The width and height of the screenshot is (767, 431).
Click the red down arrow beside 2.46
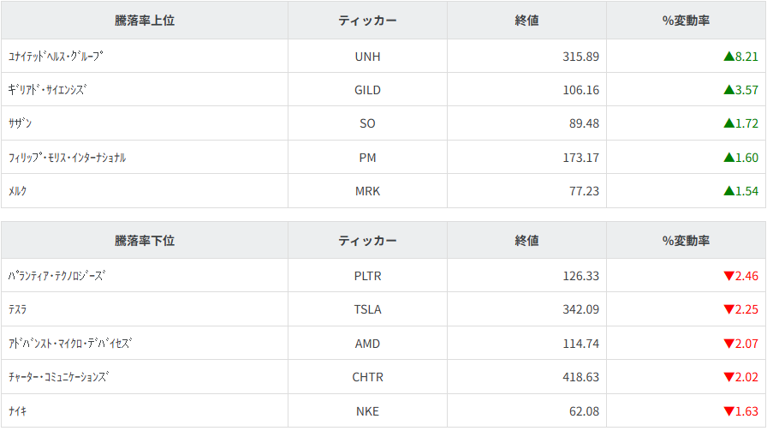pyautogui.click(x=728, y=276)
